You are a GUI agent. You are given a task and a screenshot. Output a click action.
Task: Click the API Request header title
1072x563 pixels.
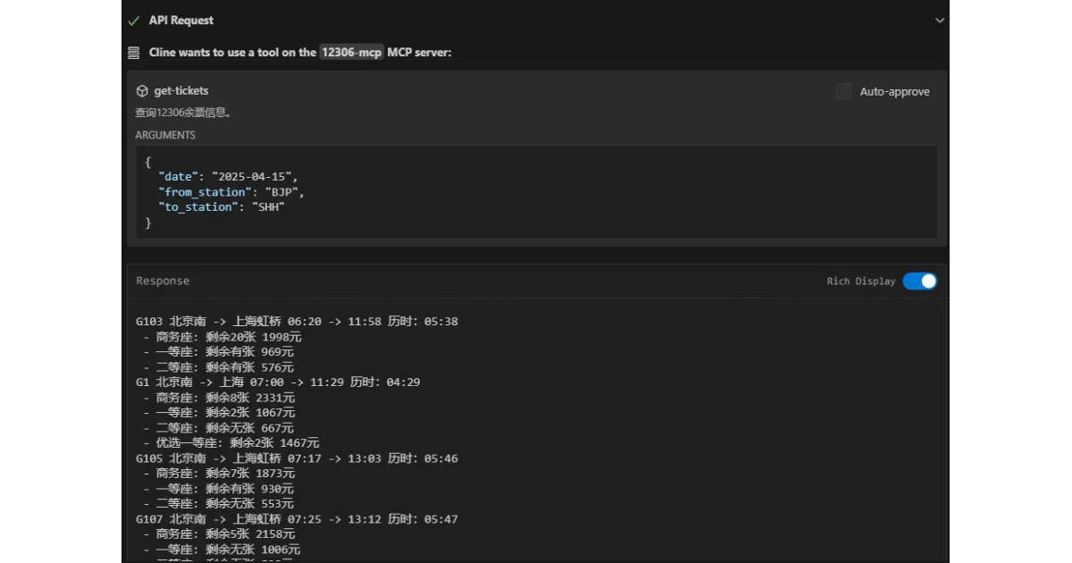(181, 21)
